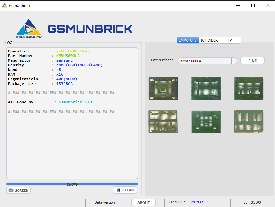Close the GsmUnbrick window

click(268, 5)
